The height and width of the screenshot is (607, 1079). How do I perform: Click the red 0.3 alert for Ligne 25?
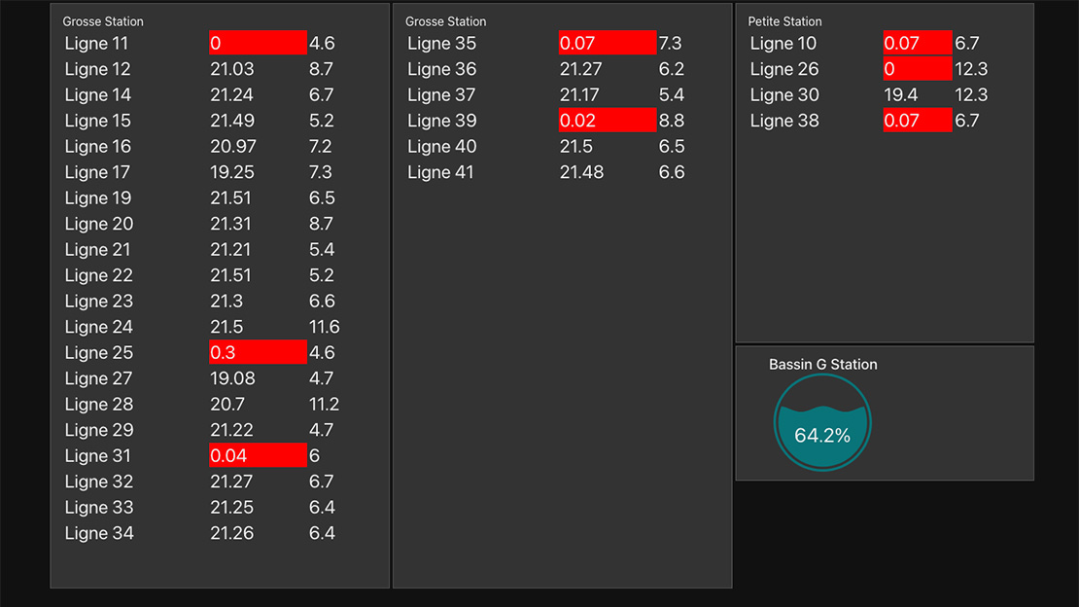click(258, 352)
